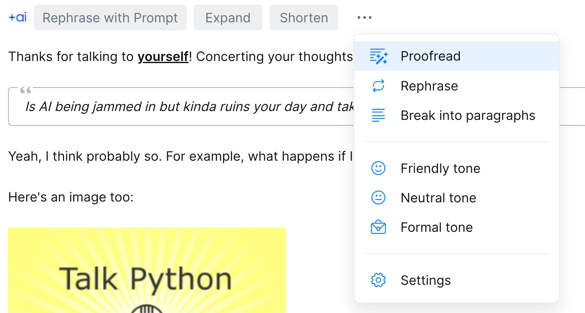
Task: Apply Friendly tone to text
Action: (440, 168)
